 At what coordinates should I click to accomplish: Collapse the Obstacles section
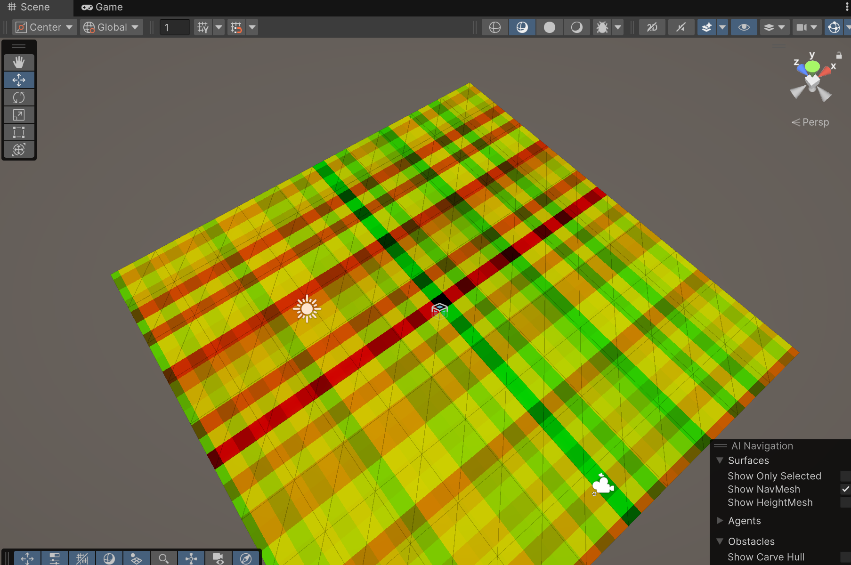pyautogui.click(x=720, y=541)
